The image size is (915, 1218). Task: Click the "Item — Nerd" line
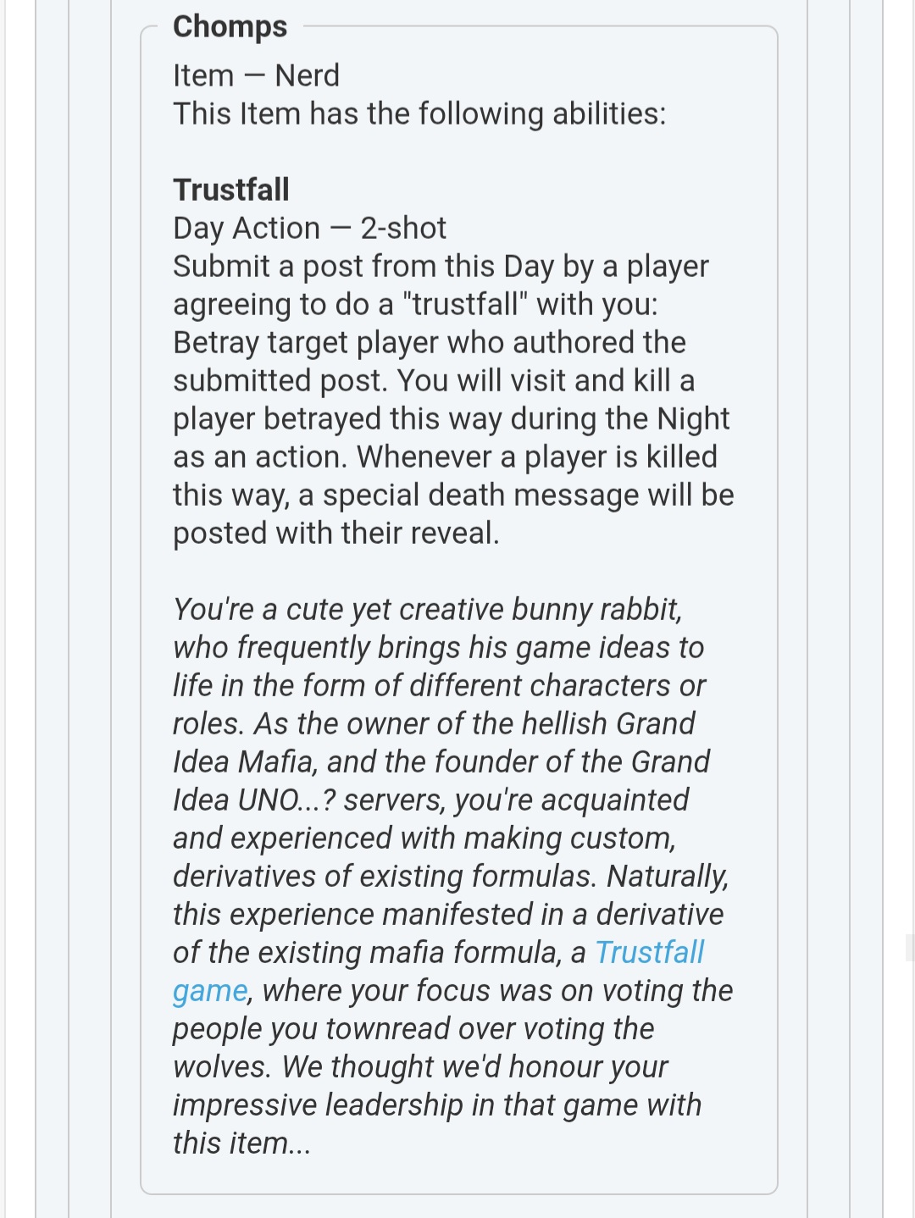point(256,75)
